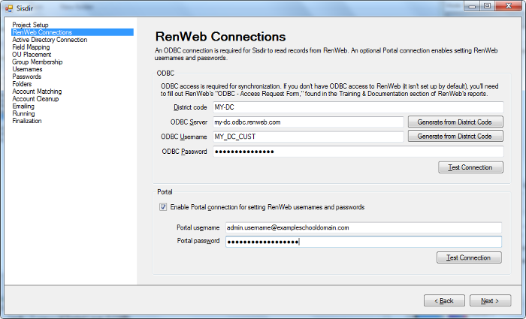526x319 pixels.
Task: Proceed with the Next button
Action: [490, 300]
